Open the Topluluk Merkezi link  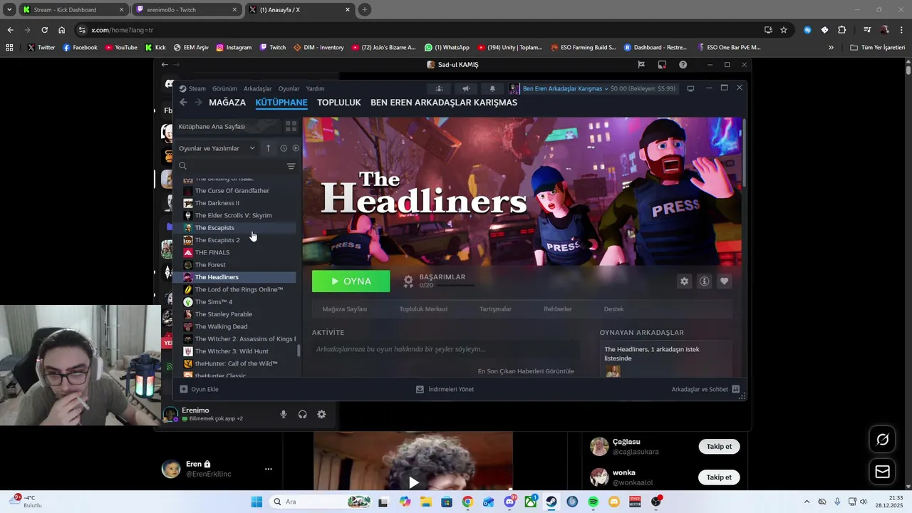tap(423, 309)
